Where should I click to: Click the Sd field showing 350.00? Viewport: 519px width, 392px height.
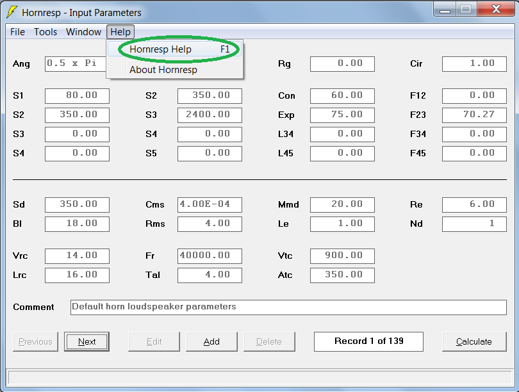point(77,205)
